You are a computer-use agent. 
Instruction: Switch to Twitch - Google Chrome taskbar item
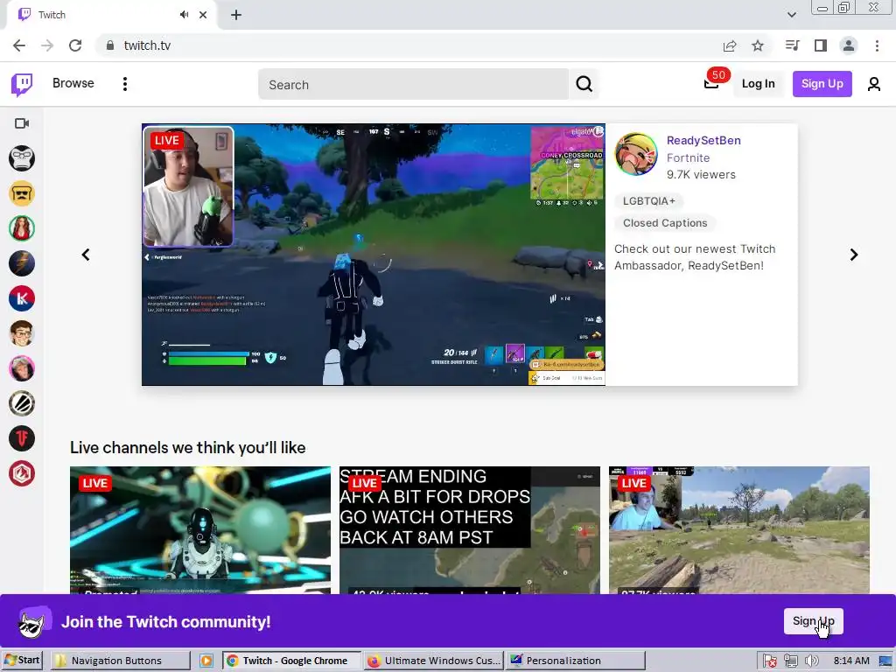point(291,661)
